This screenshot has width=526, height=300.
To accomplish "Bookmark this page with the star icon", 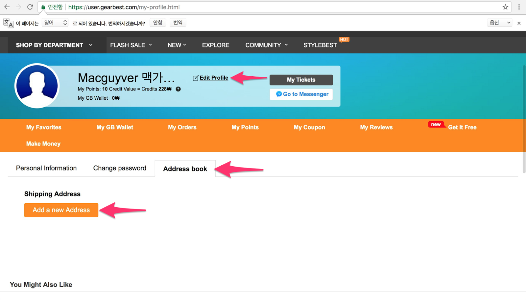I will click(x=505, y=7).
